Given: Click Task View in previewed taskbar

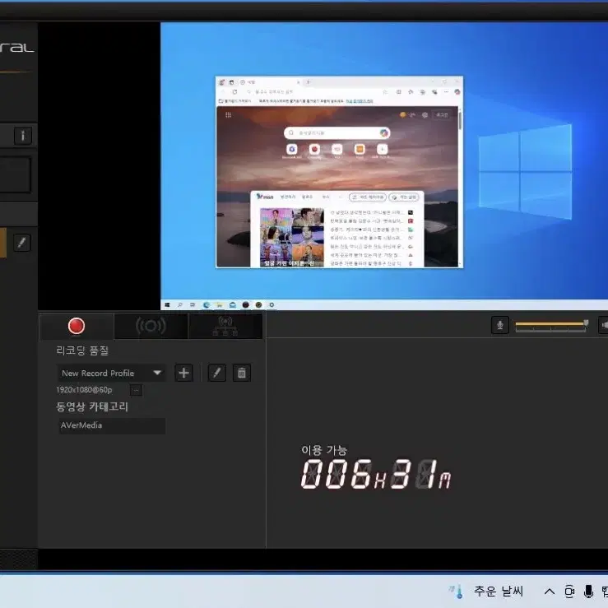Looking at the screenshot, I should click(x=193, y=305).
